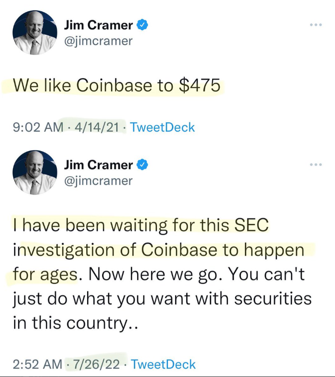Click the "I have been waiting for this SEC" line
The image size is (335, 377).
(141, 225)
